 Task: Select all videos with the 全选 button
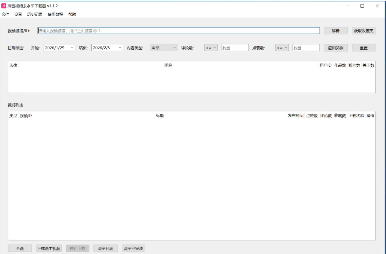[20, 249]
